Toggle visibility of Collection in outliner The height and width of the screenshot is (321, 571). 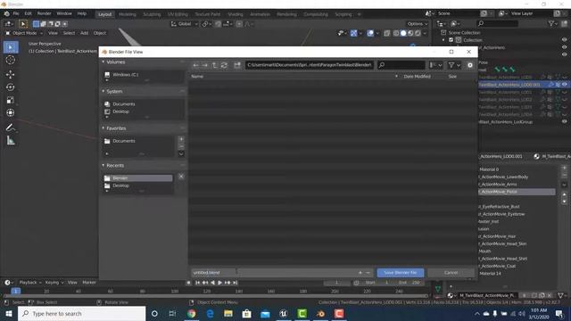click(x=564, y=40)
